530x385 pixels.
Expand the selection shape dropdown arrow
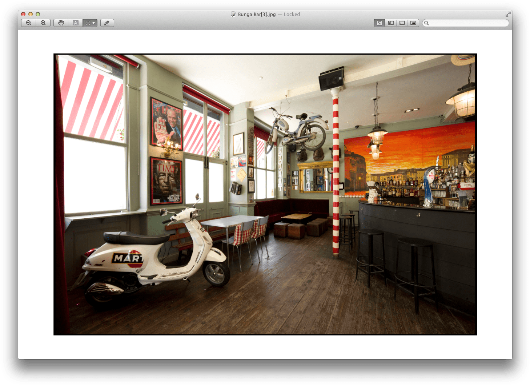tap(93, 23)
